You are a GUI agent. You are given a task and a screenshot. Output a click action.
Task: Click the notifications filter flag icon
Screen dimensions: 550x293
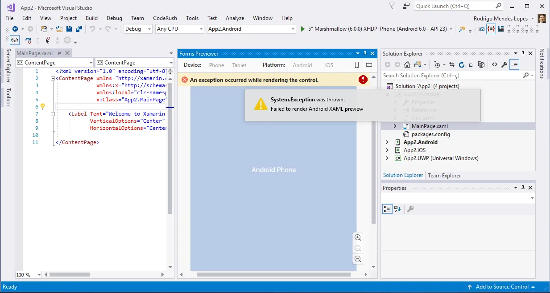pos(392,6)
